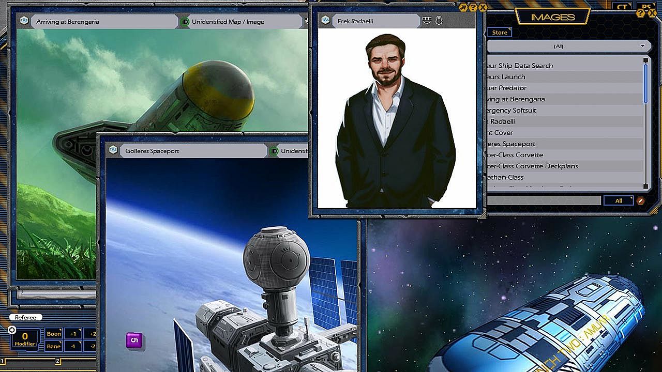Open the 'Berengaria' entry in Images list
Viewport: 662px width, 372px height.
[564, 99]
